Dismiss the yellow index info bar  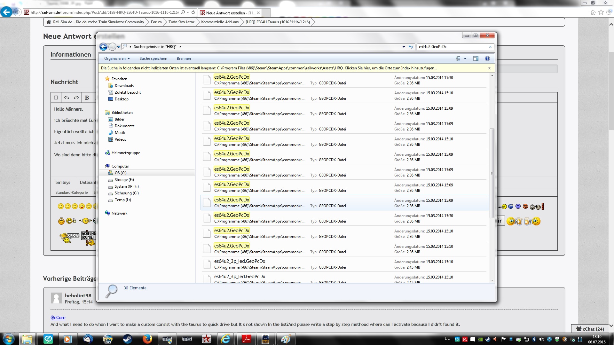(489, 68)
